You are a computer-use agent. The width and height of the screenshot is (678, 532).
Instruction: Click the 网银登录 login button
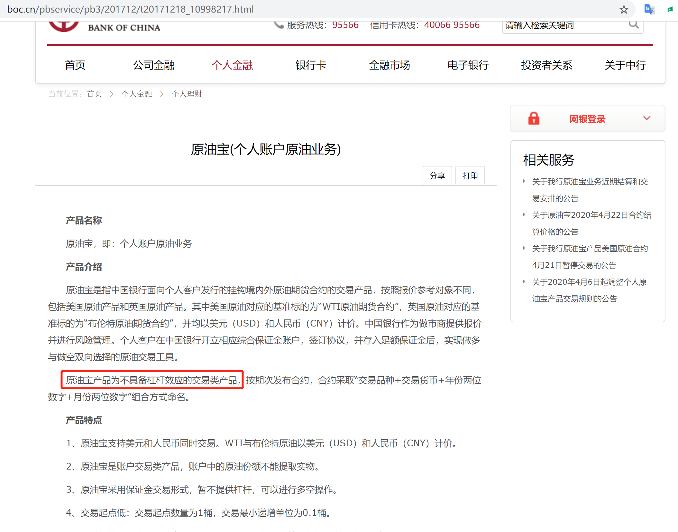tap(587, 119)
